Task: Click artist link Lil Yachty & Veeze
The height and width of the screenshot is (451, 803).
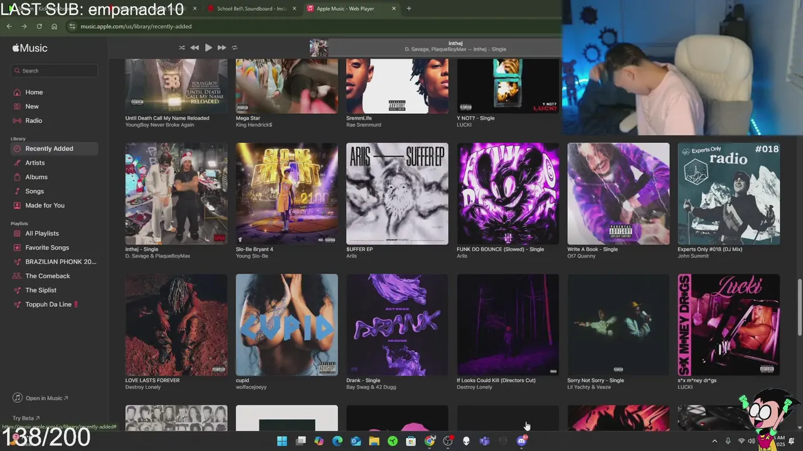Action: pyautogui.click(x=588, y=387)
